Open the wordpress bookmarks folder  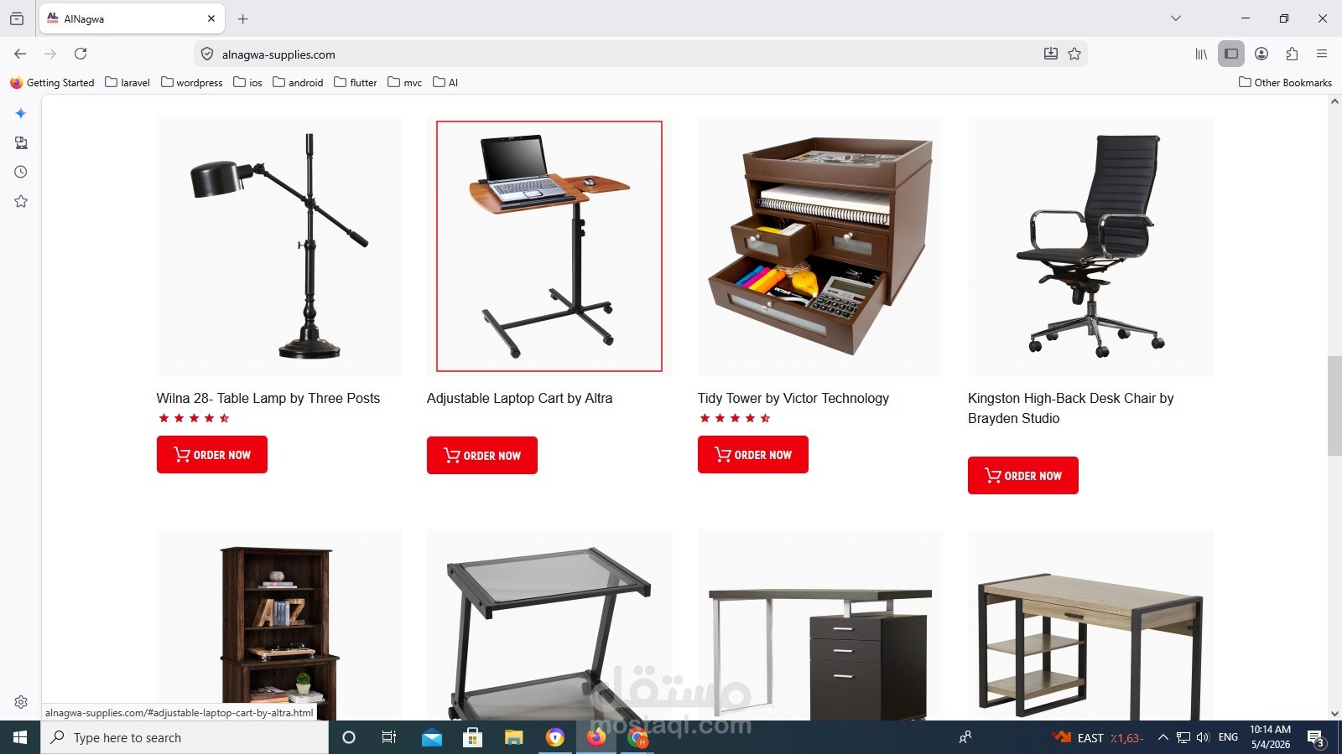(x=192, y=82)
